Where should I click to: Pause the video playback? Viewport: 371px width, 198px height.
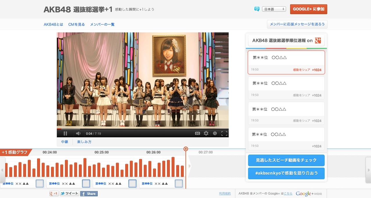tap(65, 134)
